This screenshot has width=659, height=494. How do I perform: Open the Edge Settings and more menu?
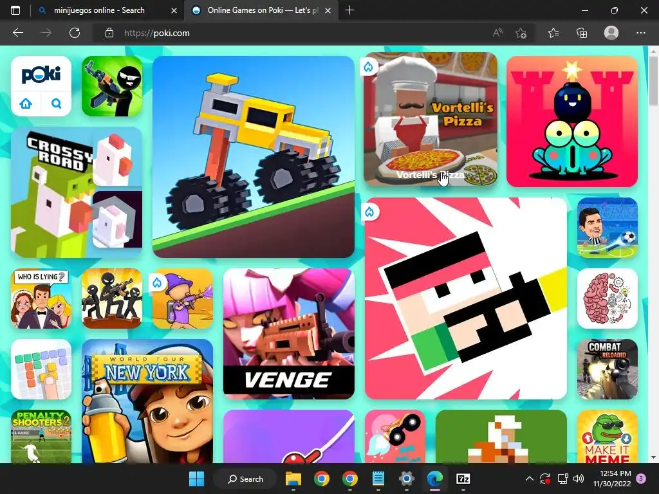[640, 33]
